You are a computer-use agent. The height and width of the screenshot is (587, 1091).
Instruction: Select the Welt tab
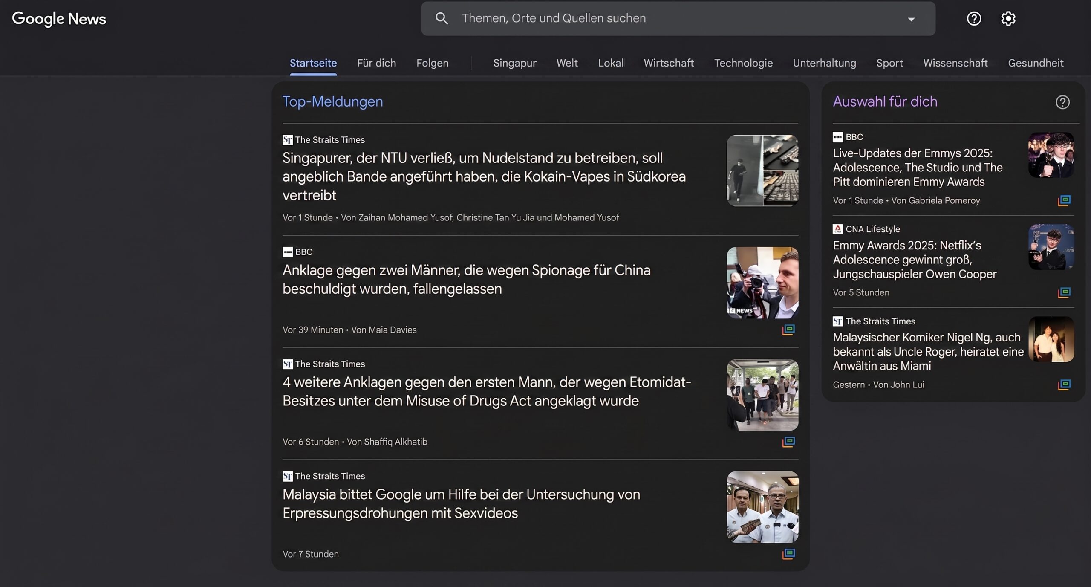pos(567,63)
